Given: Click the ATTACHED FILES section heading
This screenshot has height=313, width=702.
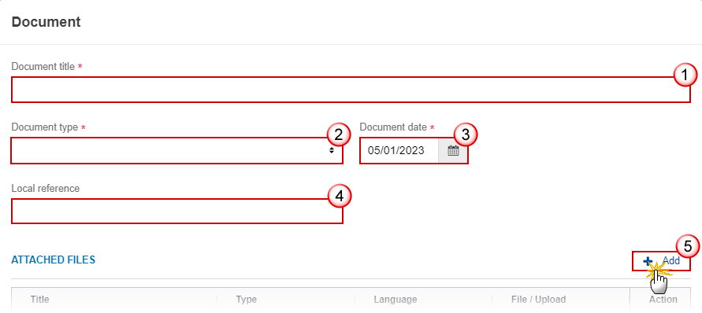Looking at the screenshot, I should 54,260.
